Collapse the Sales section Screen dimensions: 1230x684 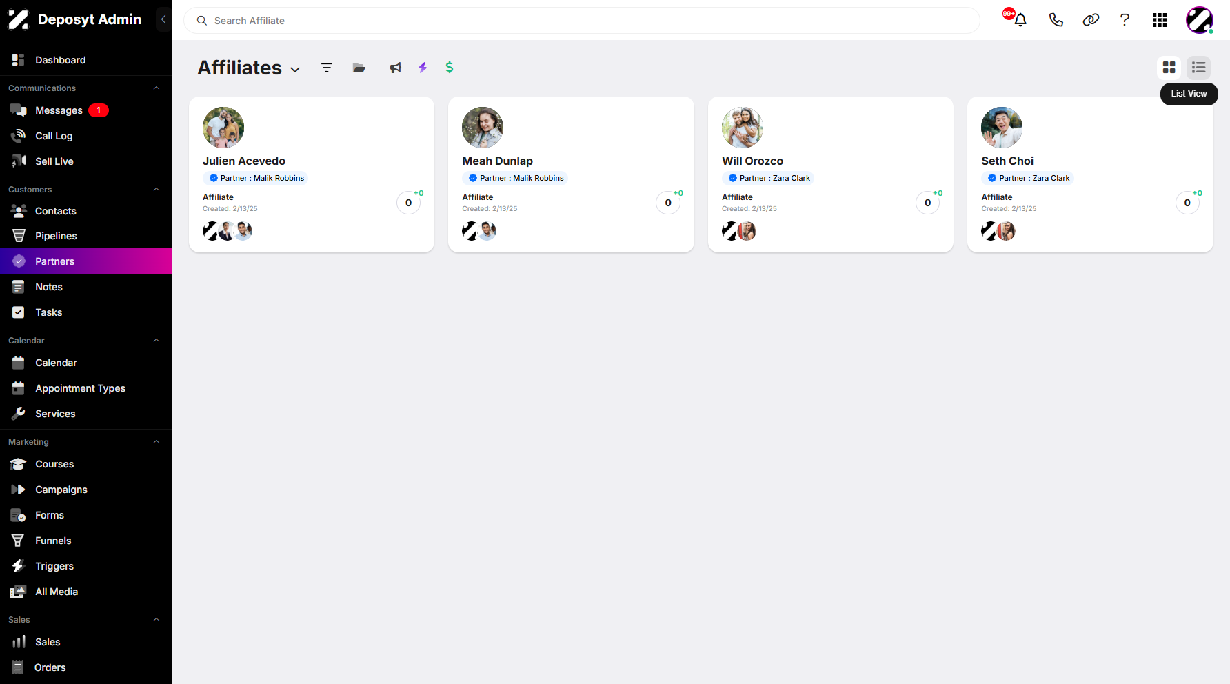[157, 620]
